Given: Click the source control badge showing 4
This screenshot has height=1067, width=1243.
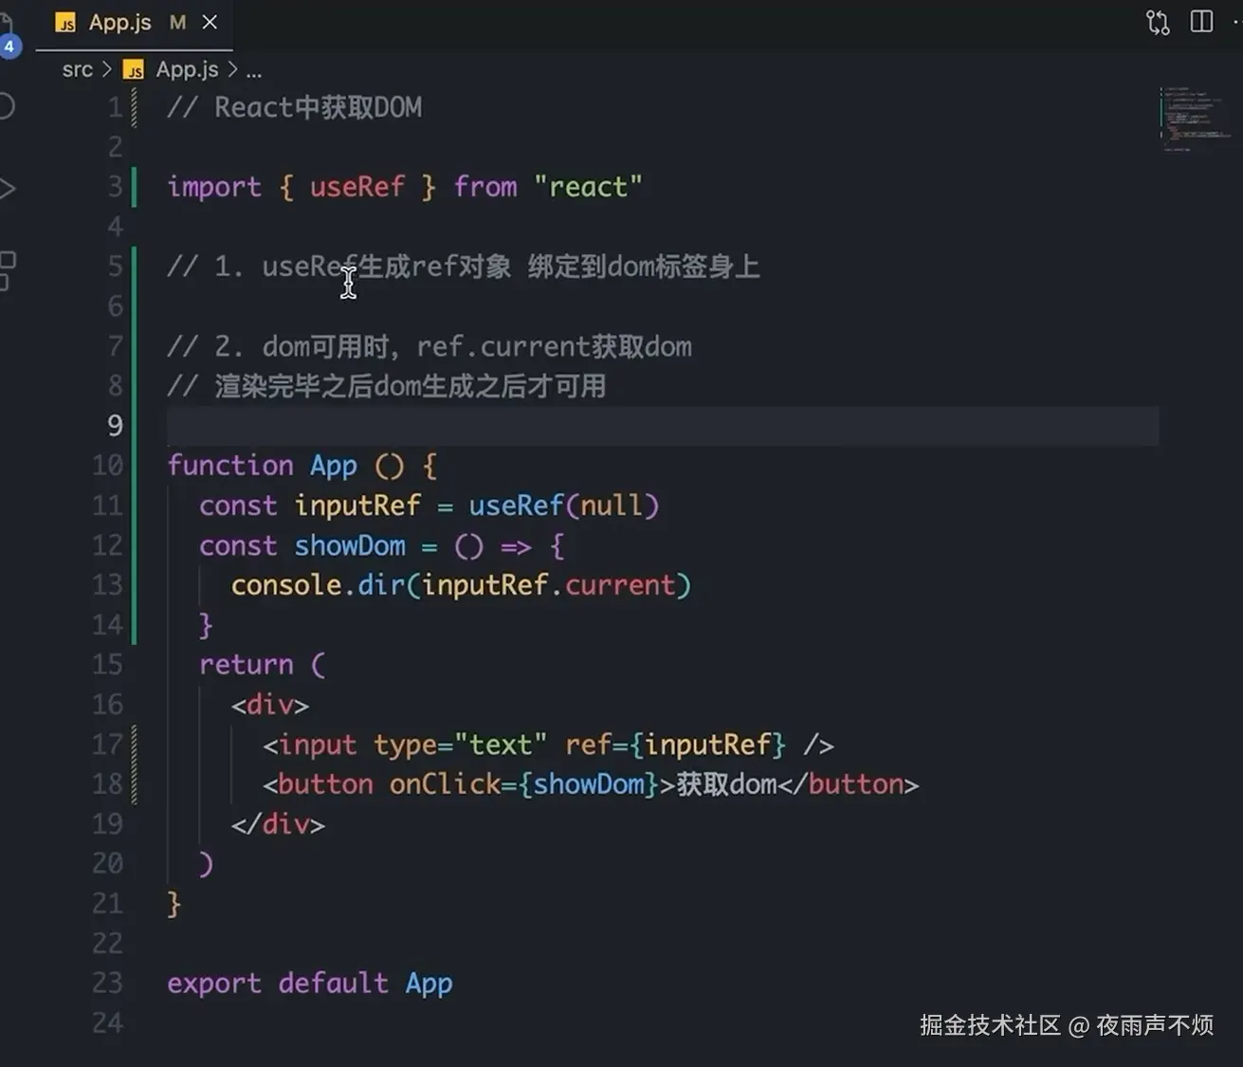Looking at the screenshot, I should [x=9, y=46].
